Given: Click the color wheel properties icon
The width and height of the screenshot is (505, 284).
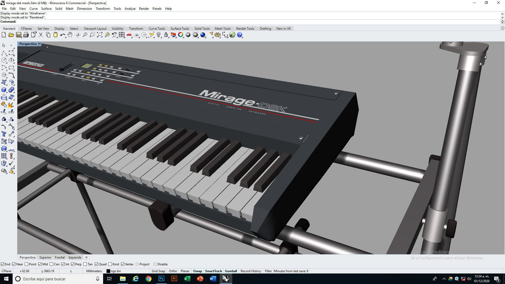Looking at the screenshot, I should [181, 35].
